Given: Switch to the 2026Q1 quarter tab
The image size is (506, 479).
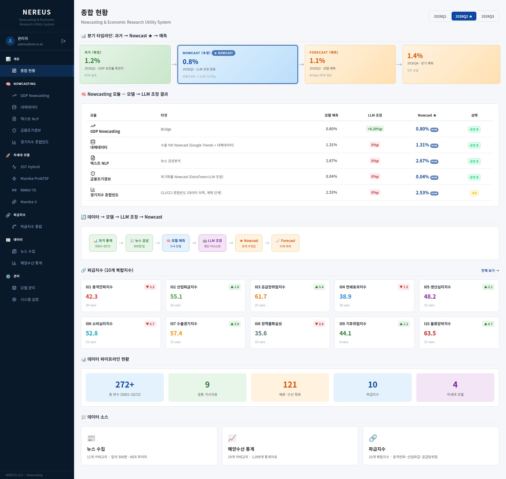Looking at the screenshot, I should click(440, 16).
